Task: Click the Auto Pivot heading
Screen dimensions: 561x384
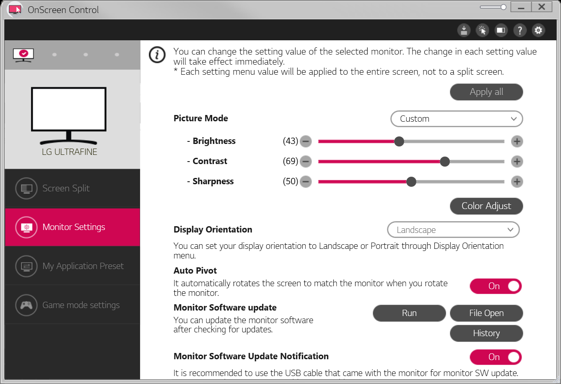Action: (195, 271)
